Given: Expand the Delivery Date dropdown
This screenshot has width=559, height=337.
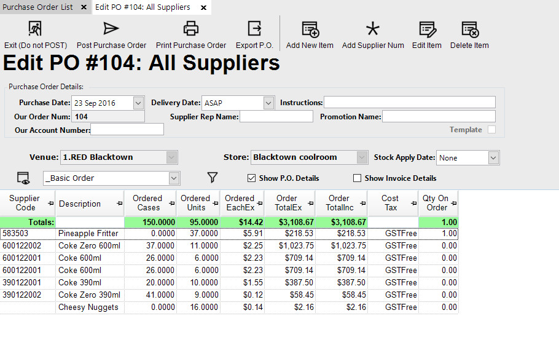Looking at the screenshot, I should tap(268, 103).
